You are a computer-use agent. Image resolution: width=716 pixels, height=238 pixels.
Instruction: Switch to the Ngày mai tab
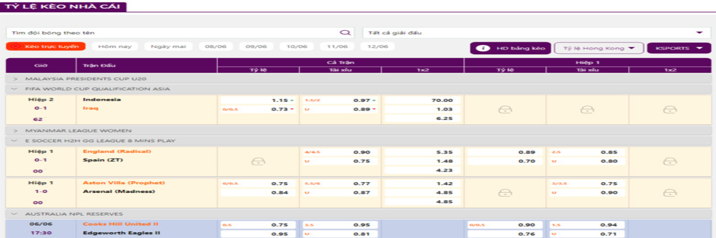(x=168, y=47)
